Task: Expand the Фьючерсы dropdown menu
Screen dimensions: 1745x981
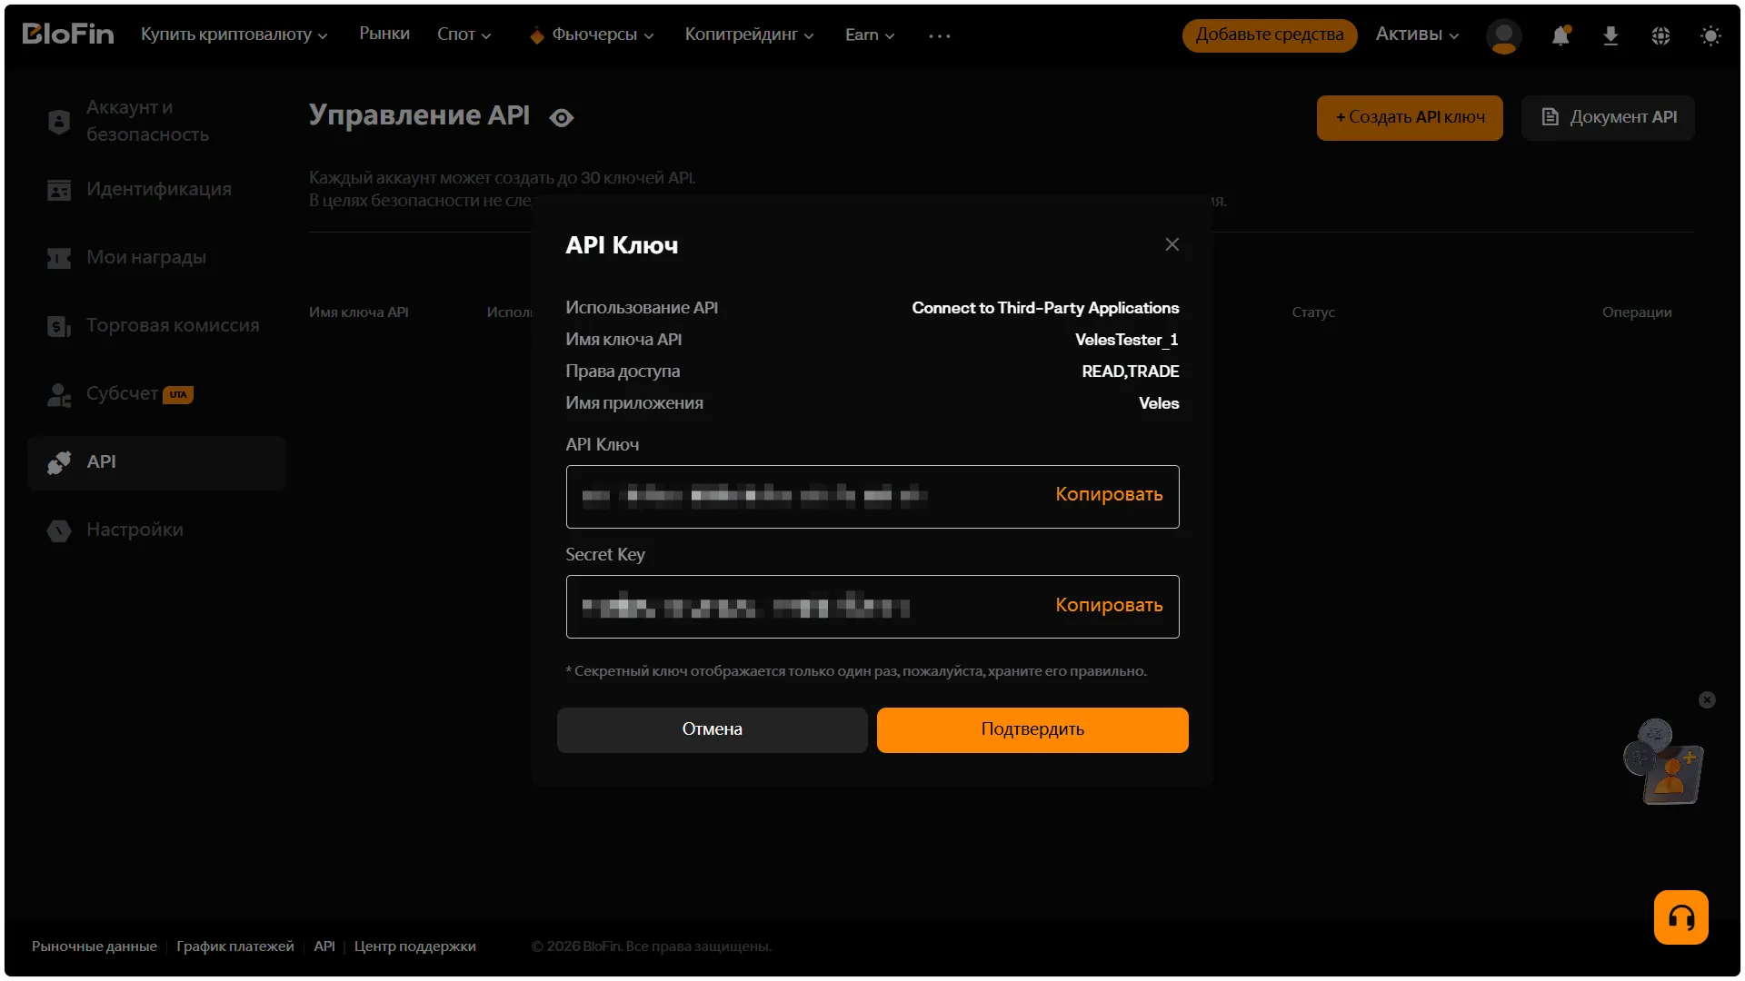Action: click(x=603, y=35)
